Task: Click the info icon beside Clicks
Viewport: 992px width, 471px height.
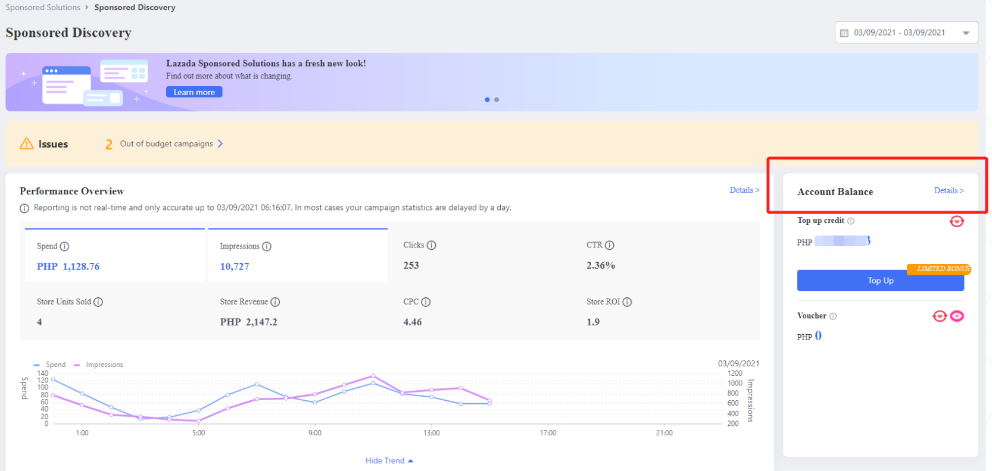Action: click(432, 245)
